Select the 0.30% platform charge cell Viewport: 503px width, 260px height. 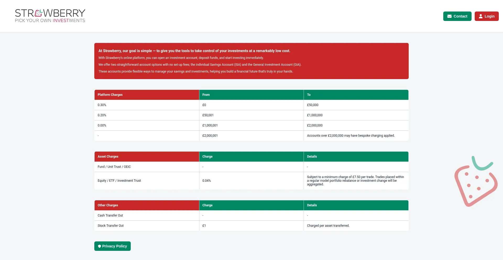[x=147, y=105]
